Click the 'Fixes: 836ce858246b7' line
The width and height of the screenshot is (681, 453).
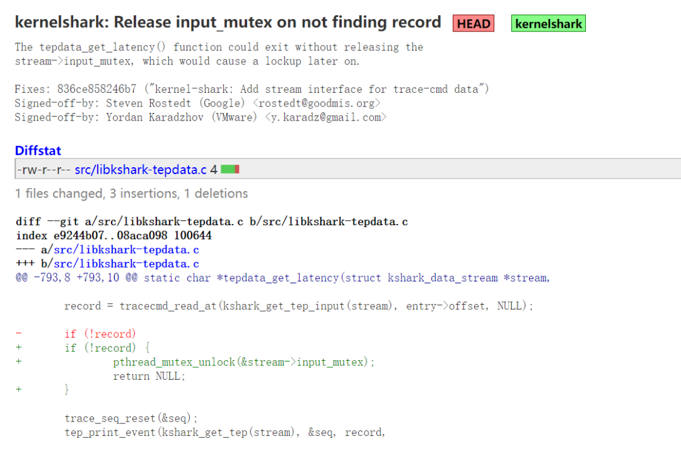[x=252, y=89]
